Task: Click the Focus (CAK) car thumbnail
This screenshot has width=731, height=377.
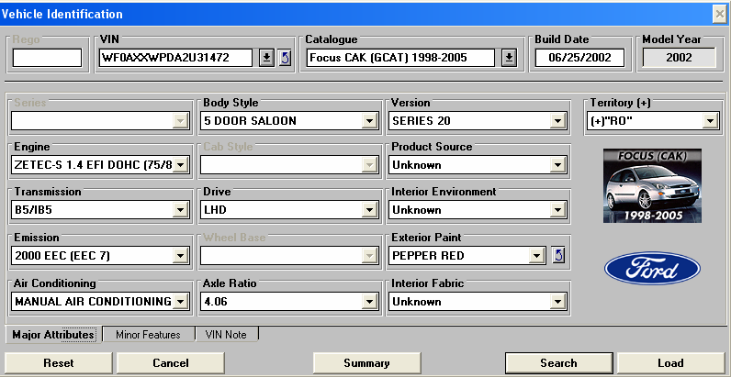Action: [x=652, y=185]
